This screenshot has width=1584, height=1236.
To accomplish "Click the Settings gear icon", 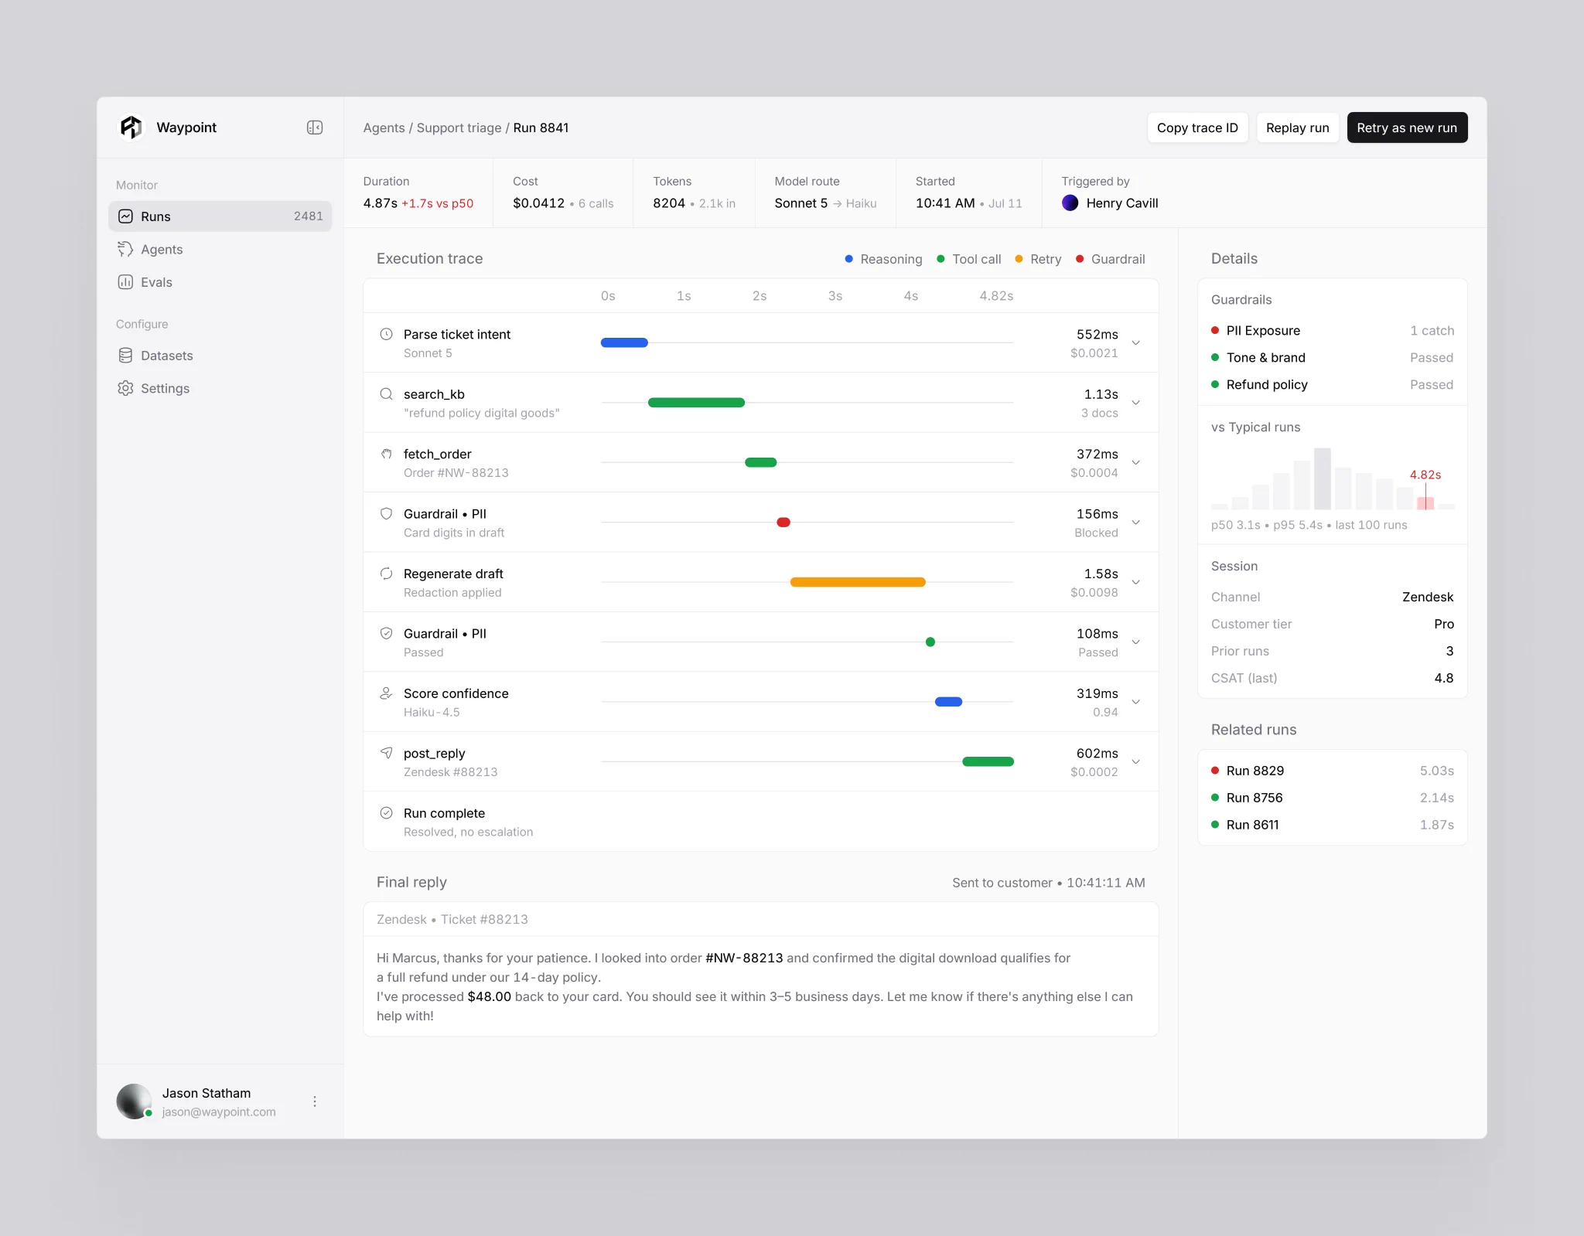I will (x=125, y=388).
